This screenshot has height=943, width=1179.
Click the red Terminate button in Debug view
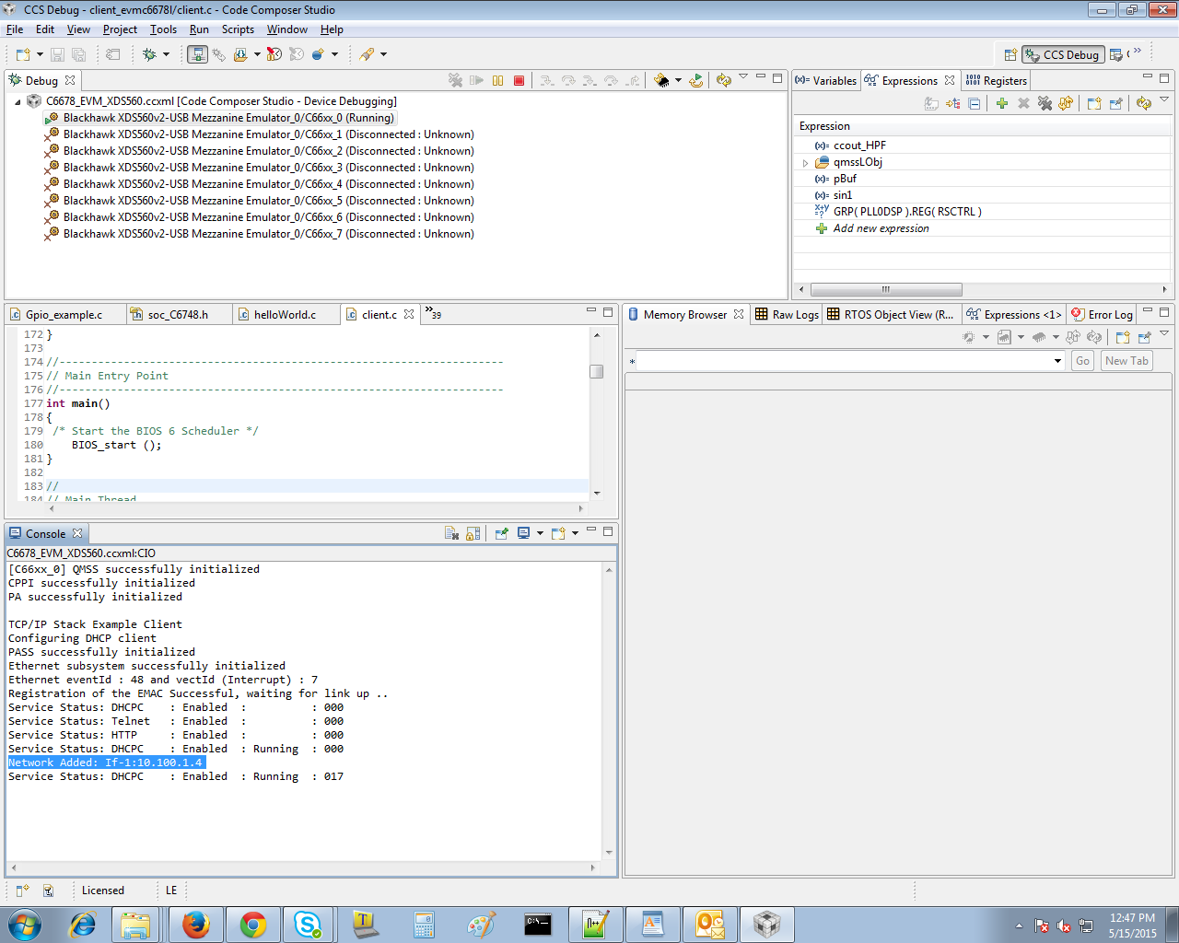[x=519, y=81]
